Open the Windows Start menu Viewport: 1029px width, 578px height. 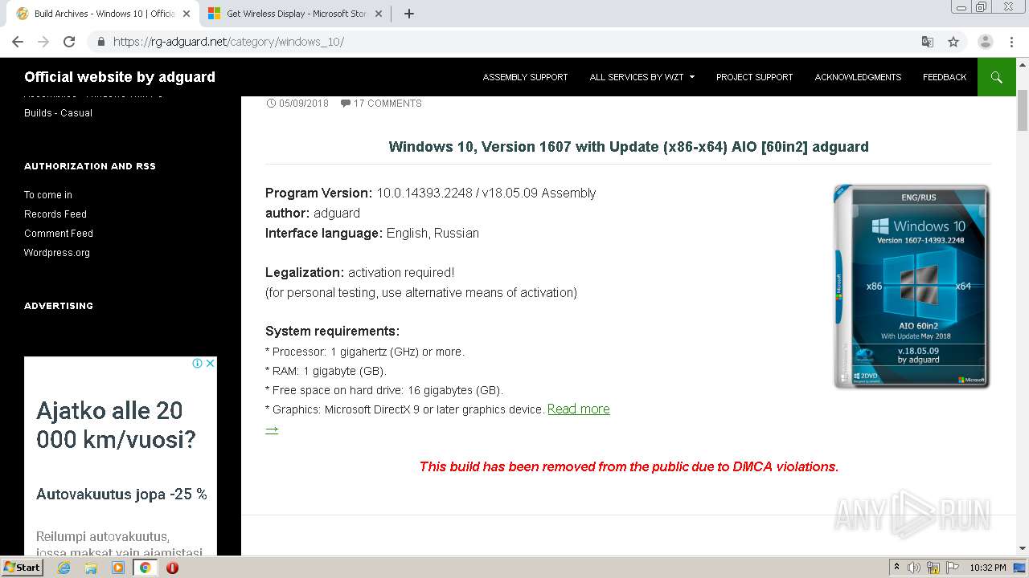(x=22, y=568)
